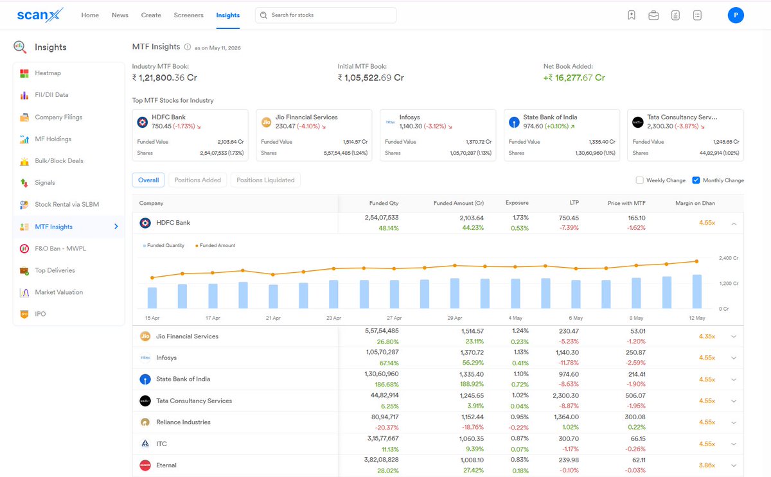The width and height of the screenshot is (771, 477).
Task: Open the State Bank of India top card
Action: [x=562, y=135]
